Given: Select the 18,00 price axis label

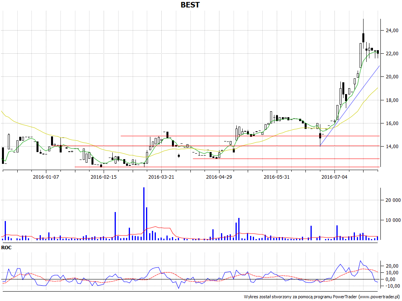Looking at the screenshot, I should pos(392,100).
